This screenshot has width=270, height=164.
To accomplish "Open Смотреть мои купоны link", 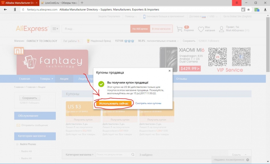I will [148, 103].
